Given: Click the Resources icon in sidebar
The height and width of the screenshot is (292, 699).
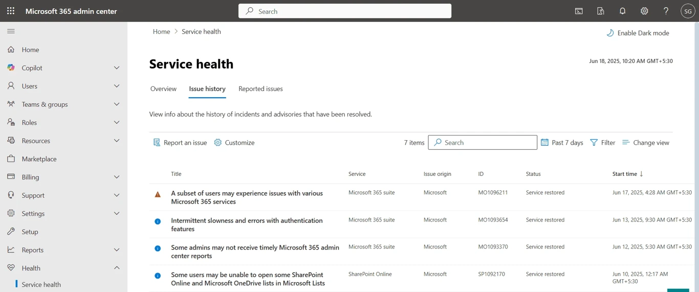Looking at the screenshot, I should pyautogui.click(x=11, y=140).
